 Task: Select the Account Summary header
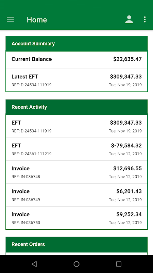(76, 44)
